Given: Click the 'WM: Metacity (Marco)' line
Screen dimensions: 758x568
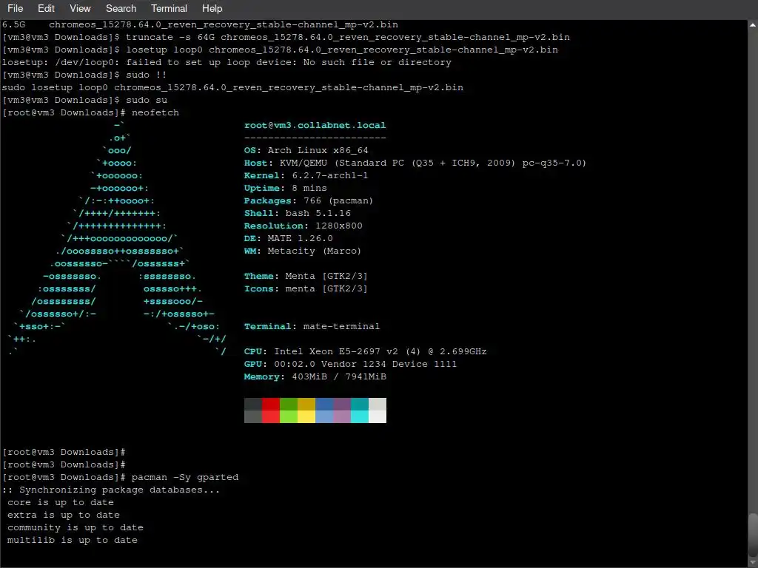Looking at the screenshot, I should [303, 251].
